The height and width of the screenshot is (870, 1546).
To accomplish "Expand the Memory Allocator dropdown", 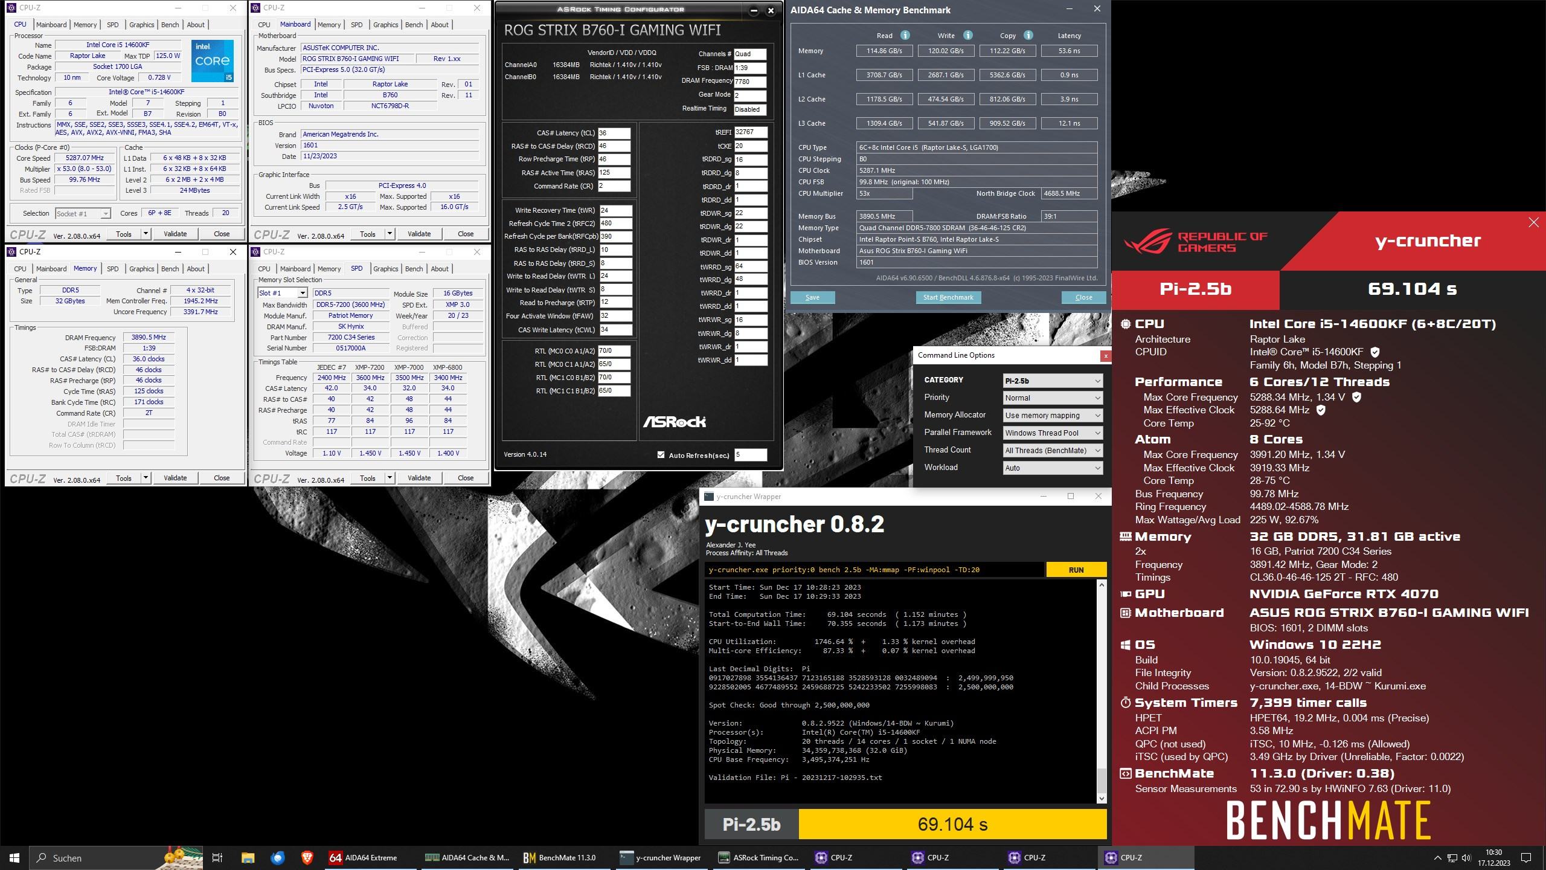I will coord(1052,415).
